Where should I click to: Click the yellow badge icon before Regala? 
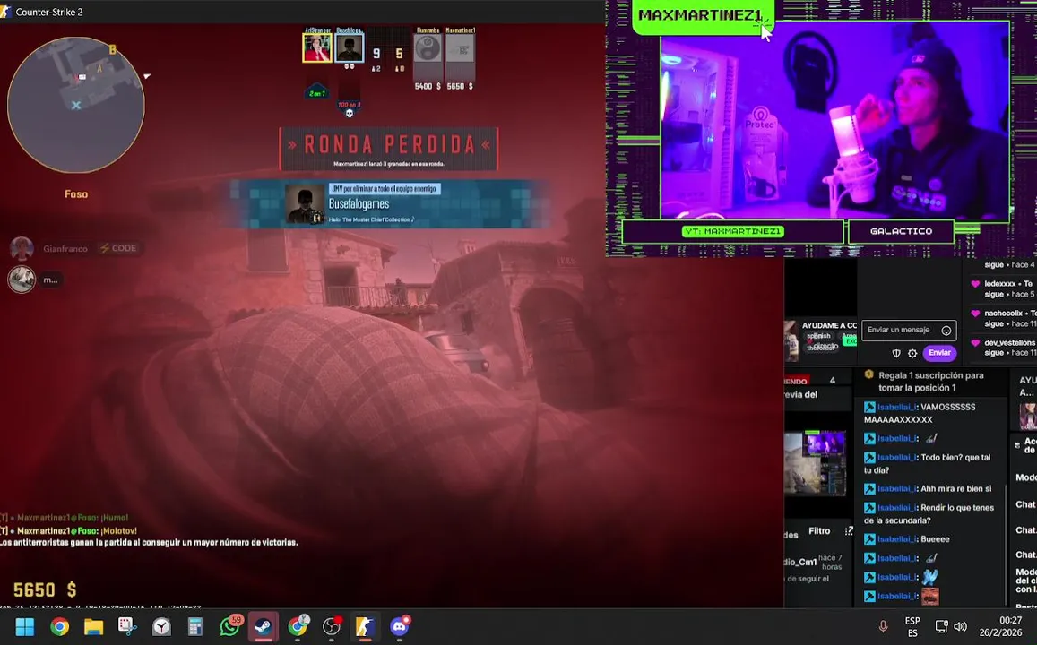[x=869, y=374]
